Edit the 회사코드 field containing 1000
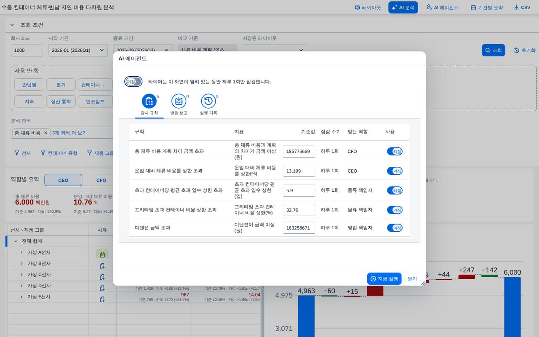 pyautogui.click(x=27, y=50)
